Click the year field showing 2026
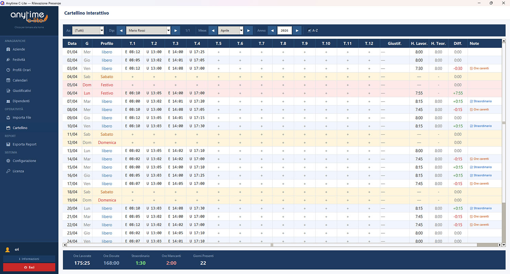The width and height of the screenshot is (510, 274). 285,31
